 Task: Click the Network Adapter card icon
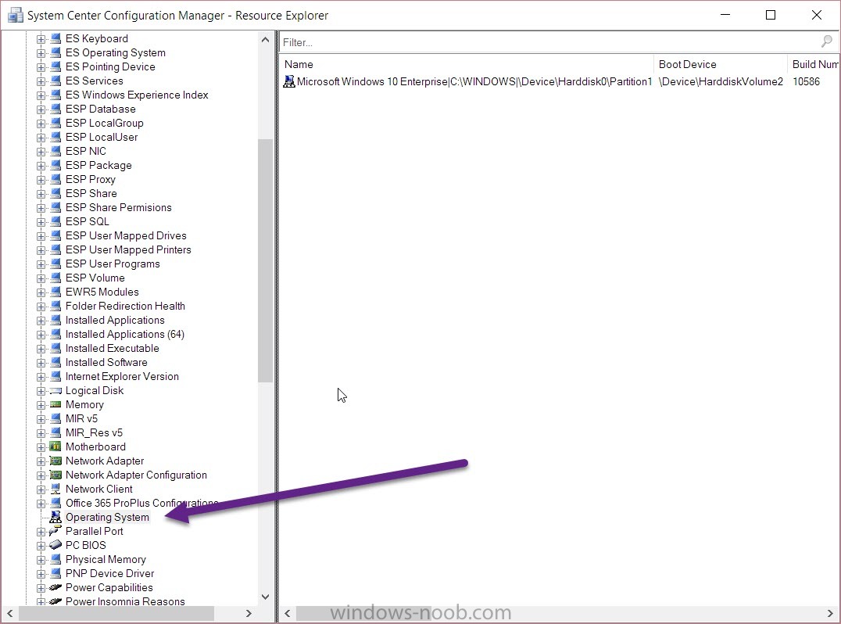[x=55, y=461]
